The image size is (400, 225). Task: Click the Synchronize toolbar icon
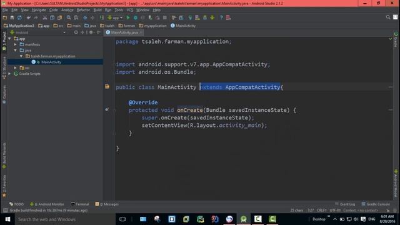click(19, 17)
